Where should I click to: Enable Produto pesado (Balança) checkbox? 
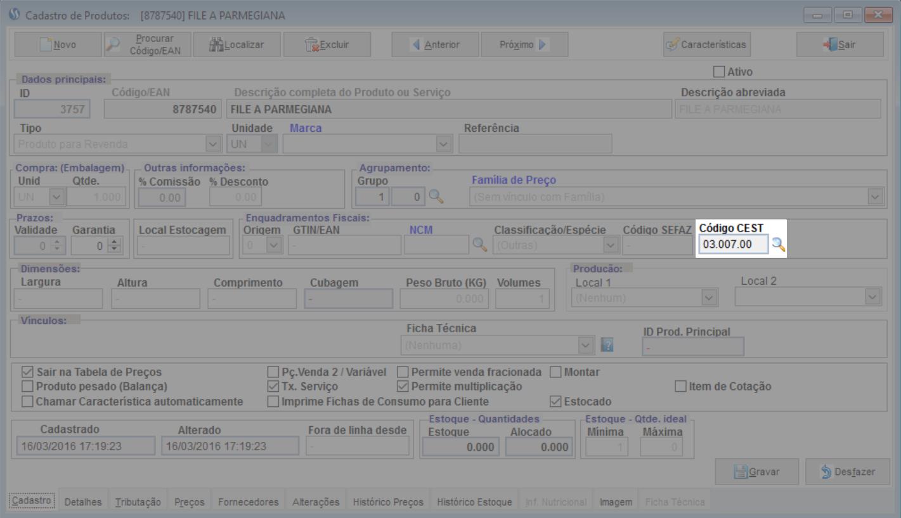27,386
